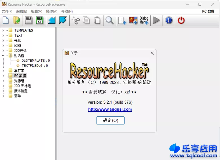Click the open-folder icon for 对话框

point(10,55)
